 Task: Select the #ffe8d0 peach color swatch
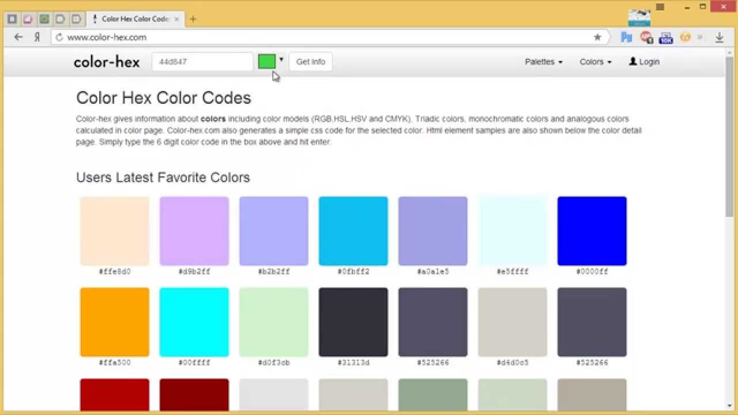tap(115, 231)
